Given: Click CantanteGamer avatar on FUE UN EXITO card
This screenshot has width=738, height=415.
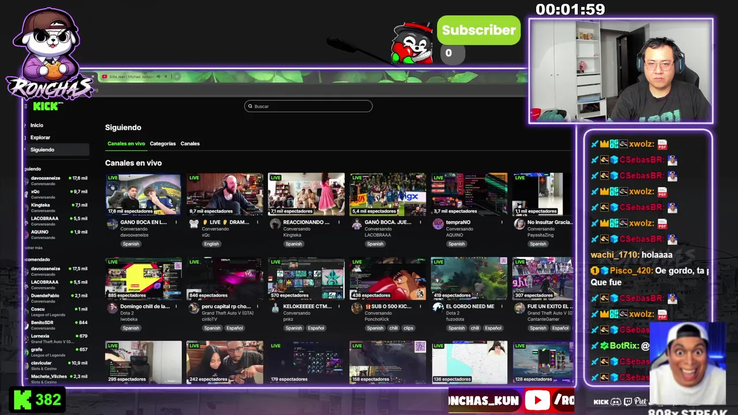Looking at the screenshot, I should (519, 308).
